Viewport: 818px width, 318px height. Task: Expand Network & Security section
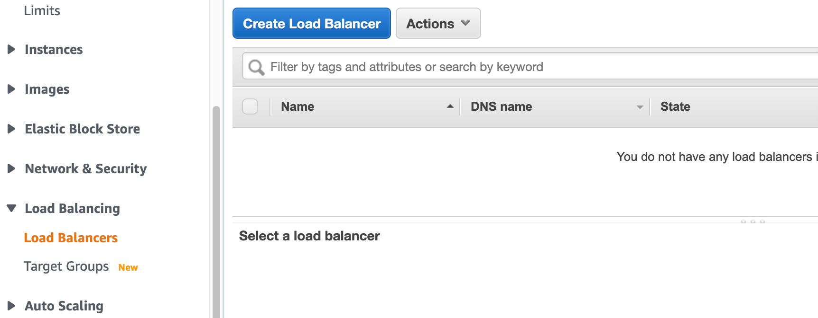tap(12, 168)
